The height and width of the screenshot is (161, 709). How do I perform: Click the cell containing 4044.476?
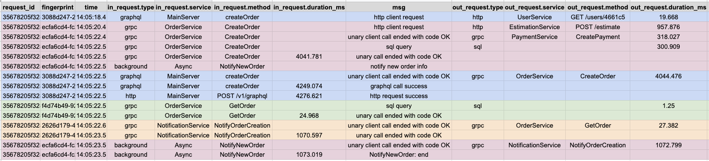(669, 76)
